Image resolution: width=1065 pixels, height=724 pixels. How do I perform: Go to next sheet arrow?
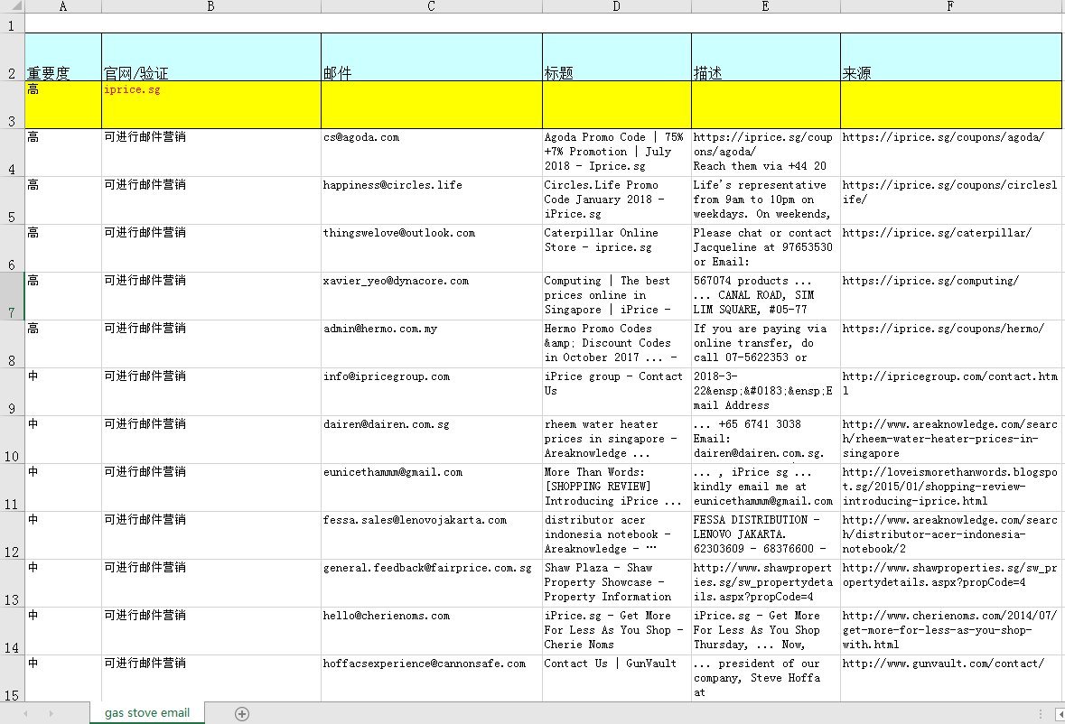pos(51,713)
